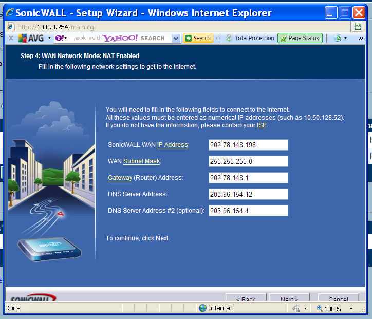Click the SonicWALL logo at bottom left

tap(33, 297)
